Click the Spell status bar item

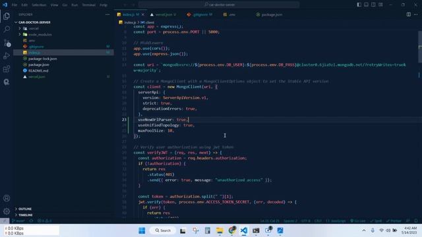point(376,221)
